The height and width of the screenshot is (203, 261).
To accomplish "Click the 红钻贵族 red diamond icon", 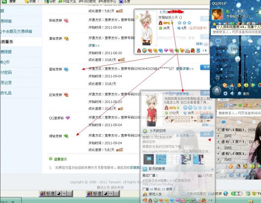I will point(66,95).
